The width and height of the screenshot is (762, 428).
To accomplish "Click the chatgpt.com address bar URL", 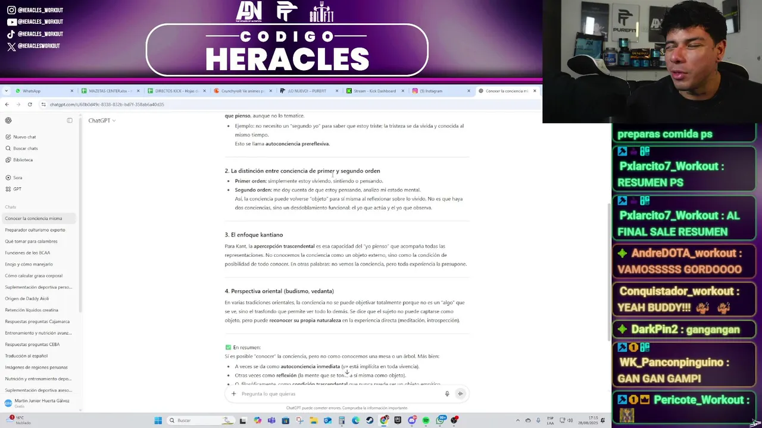I will (107, 104).
